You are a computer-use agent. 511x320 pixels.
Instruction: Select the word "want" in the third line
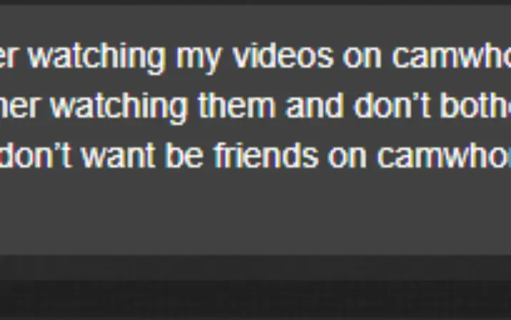coord(118,156)
